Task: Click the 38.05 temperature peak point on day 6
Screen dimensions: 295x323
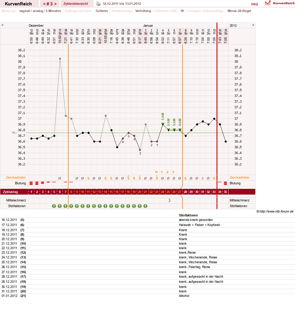Action: (60, 59)
